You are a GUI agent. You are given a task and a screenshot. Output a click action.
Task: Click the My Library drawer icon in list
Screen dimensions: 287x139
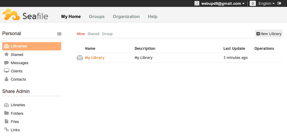[x=80, y=58]
